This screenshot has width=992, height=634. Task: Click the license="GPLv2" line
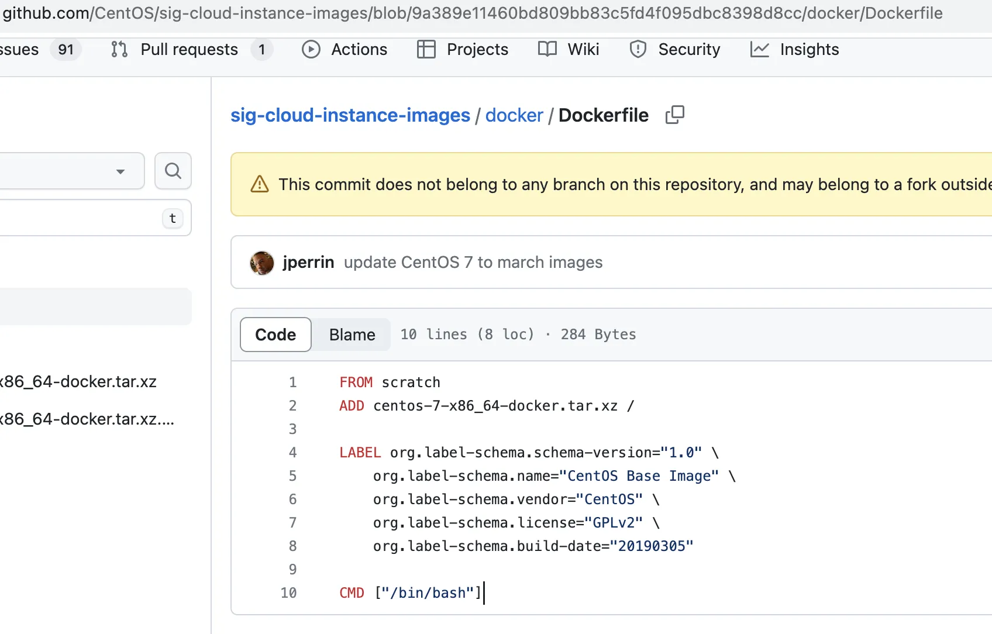(516, 522)
